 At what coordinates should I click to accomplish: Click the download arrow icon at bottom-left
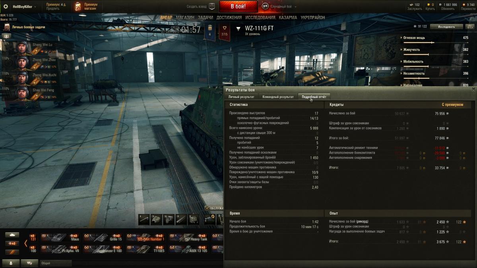pos(10,263)
